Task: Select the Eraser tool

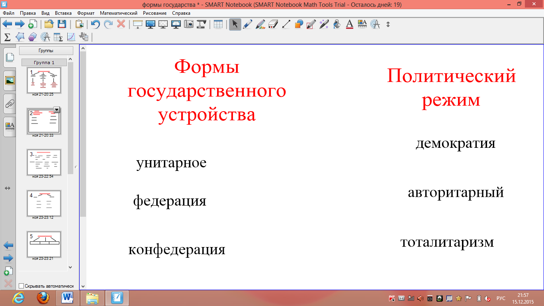Action: pos(273,24)
